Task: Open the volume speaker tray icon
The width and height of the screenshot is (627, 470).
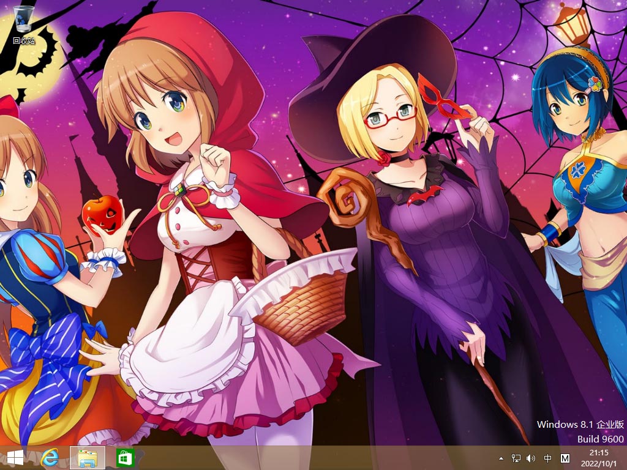Action: pos(531,458)
